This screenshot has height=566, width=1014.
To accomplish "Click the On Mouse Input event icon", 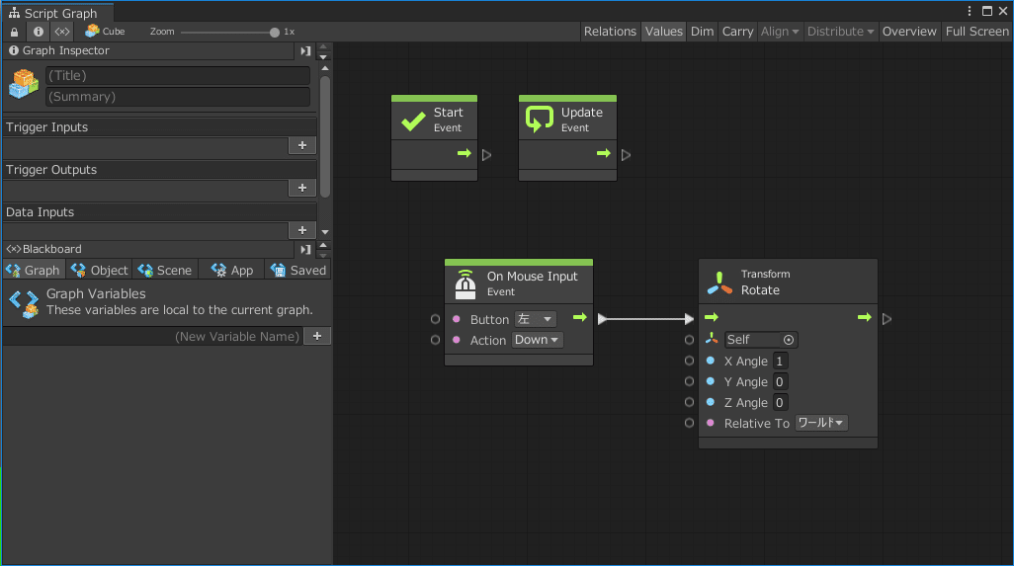I will [x=465, y=284].
